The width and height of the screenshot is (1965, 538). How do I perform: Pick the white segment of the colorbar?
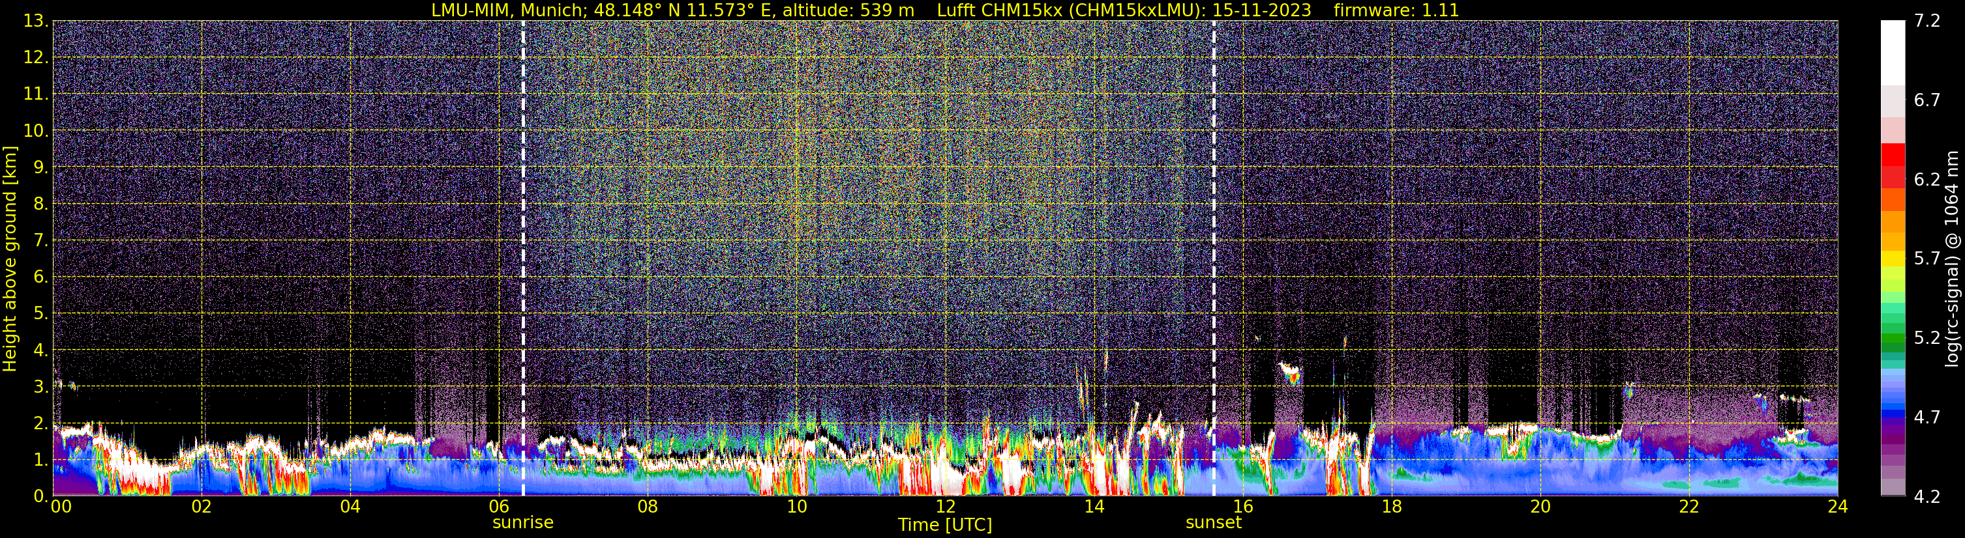coord(1893,53)
